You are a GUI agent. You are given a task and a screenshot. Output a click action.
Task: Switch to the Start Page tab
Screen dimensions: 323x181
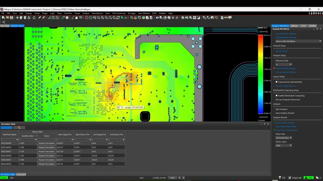point(5,26)
